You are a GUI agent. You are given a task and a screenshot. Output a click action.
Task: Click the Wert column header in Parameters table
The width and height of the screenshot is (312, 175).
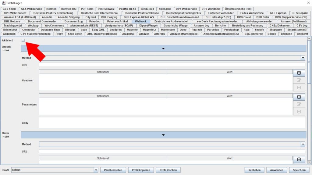coord(229,96)
